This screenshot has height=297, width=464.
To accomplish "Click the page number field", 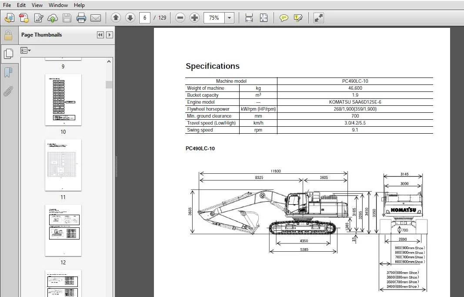I will [x=145, y=18].
